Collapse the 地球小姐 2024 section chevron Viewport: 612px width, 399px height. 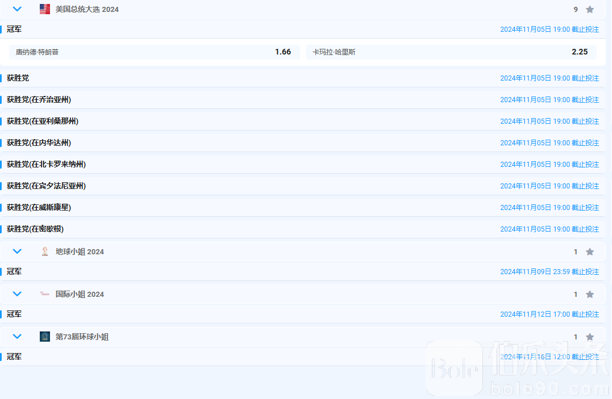click(17, 251)
